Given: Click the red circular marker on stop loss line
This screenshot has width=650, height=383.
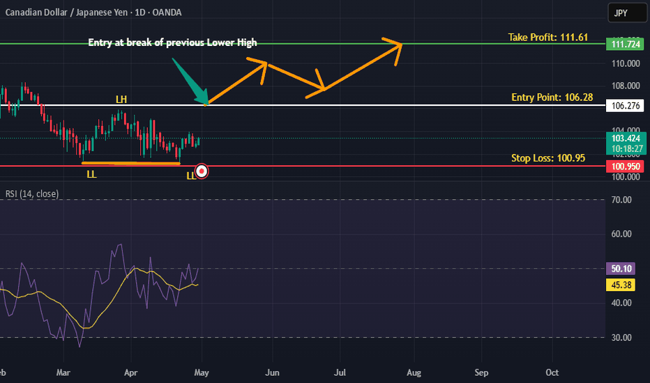Looking at the screenshot, I should [202, 171].
